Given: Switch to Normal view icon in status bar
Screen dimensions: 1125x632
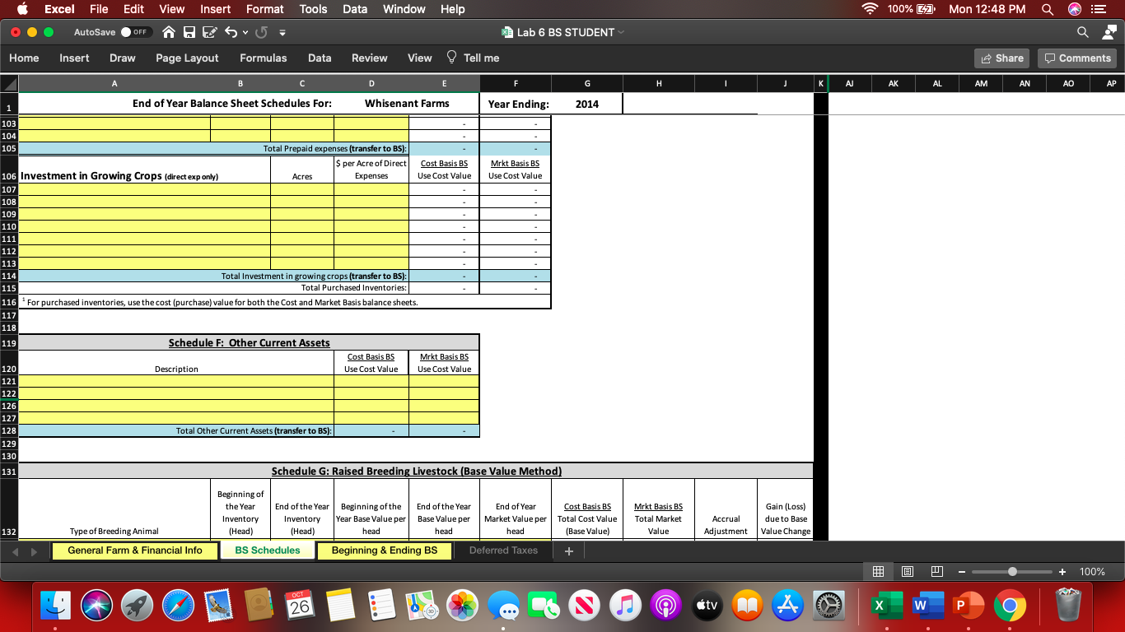Looking at the screenshot, I should pyautogui.click(x=878, y=571).
